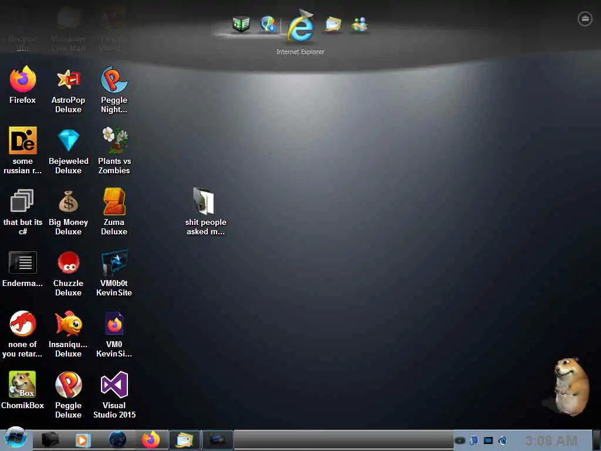
Task: Open the taskbar clock showing 3:08 AM
Action: pyautogui.click(x=551, y=440)
